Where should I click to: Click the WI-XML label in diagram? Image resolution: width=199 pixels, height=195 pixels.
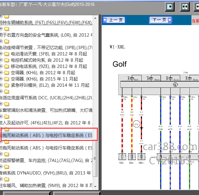tap(117, 47)
